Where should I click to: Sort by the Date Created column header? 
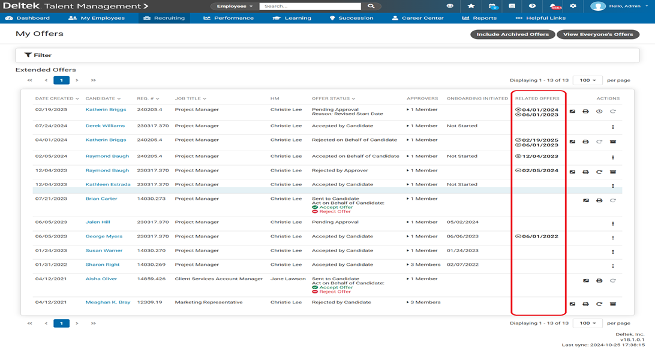pos(56,98)
